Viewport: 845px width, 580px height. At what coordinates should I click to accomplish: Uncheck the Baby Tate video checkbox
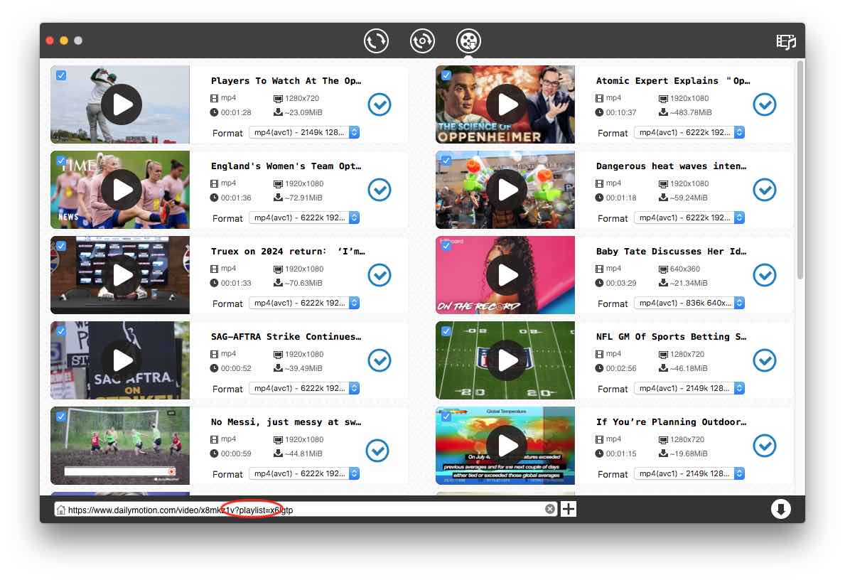[446, 246]
